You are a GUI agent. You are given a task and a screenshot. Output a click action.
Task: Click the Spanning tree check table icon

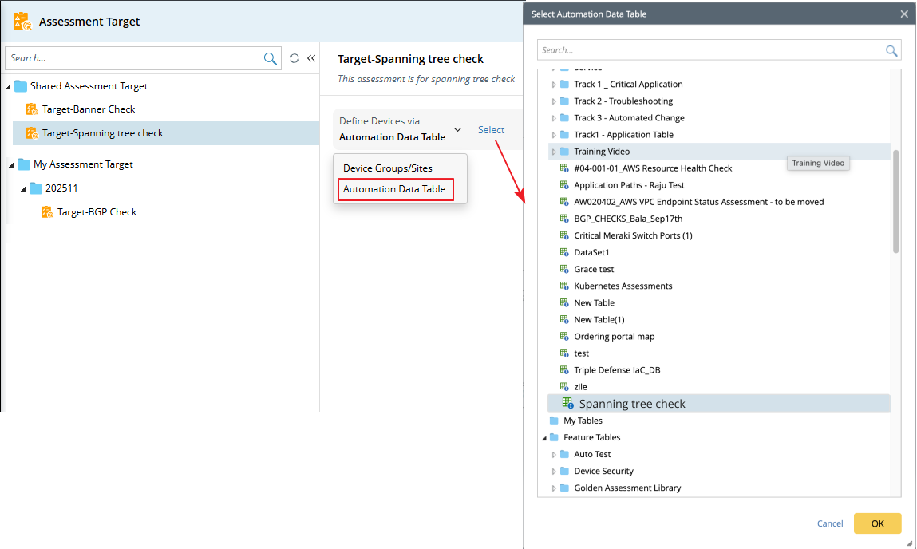[567, 404]
